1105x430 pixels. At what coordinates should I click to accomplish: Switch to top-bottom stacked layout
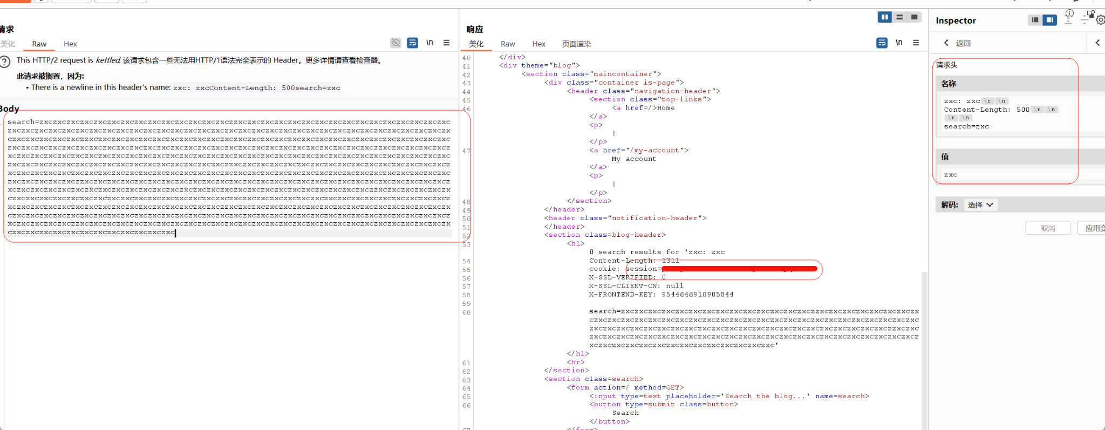pos(899,17)
